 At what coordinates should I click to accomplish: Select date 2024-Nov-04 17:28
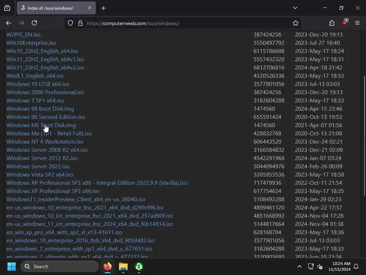[x=319, y=216]
